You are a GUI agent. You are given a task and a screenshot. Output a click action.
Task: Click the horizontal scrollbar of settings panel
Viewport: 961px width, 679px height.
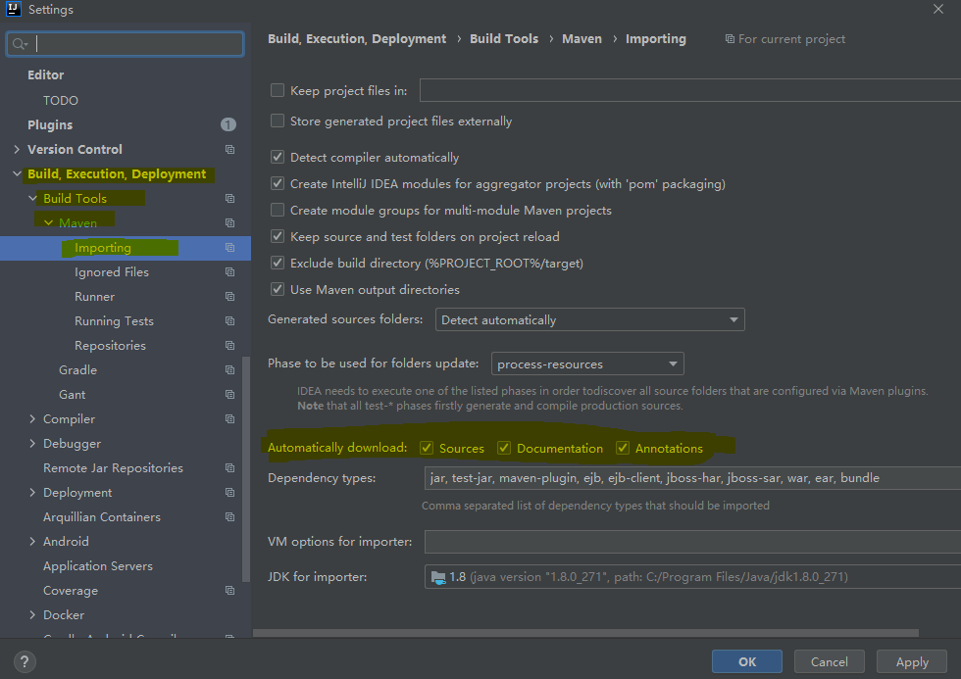tap(586, 633)
